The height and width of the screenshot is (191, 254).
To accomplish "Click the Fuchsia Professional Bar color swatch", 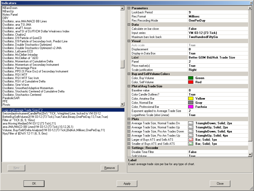I will [191, 107].
